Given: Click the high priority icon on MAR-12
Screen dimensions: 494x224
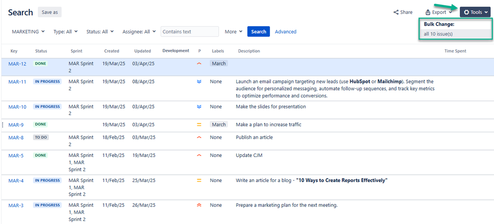Looking at the screenshot, I should pyautogui.click(x=199, y=64).
